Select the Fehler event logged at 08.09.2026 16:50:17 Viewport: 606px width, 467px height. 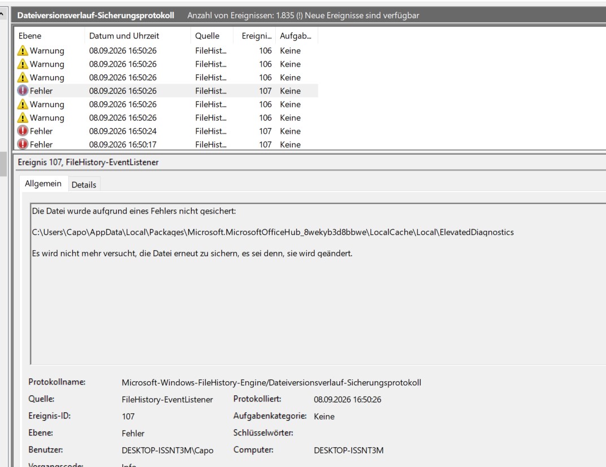tap(167, 145)
